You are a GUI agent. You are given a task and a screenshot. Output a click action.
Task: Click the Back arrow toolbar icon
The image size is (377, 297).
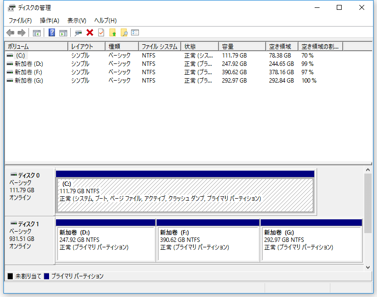pyautogui.click(x=10, y=32)
